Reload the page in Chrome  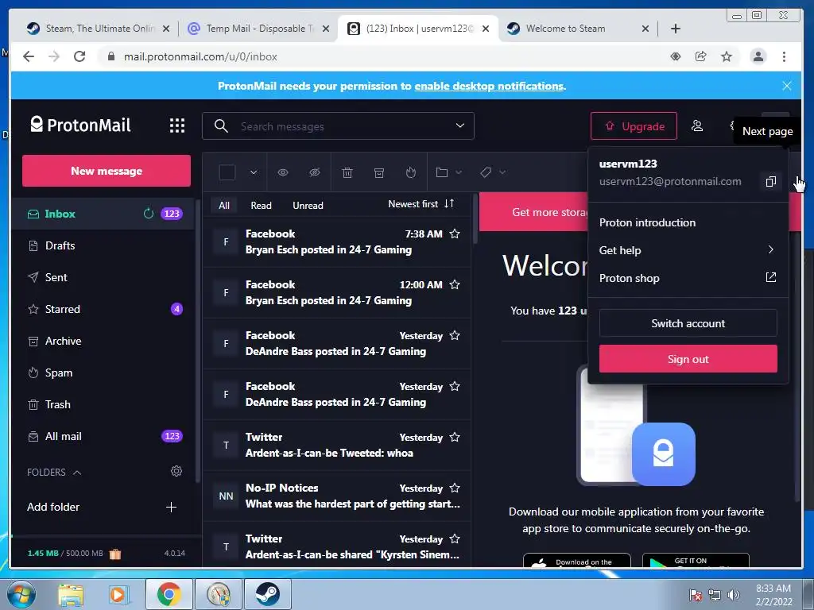point(79,56)
